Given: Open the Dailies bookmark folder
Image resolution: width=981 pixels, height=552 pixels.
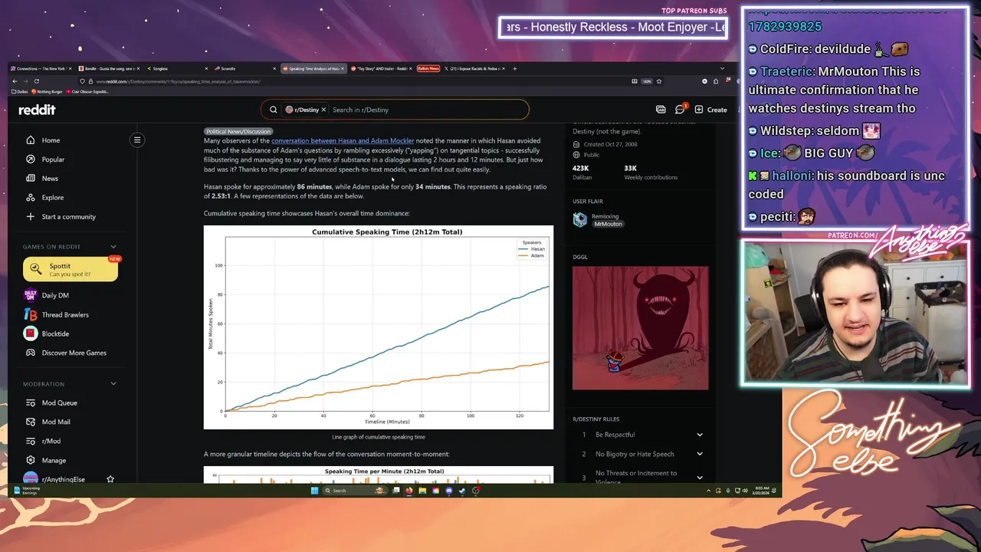Looking at the screenshot, I should click(21, 91).
